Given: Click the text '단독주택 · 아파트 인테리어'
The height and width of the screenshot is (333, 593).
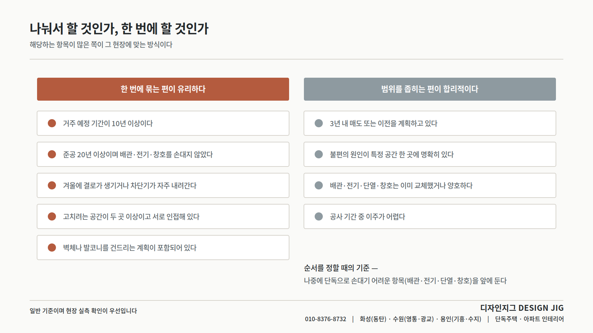Looking at the screenshot, I should point(529,319).
